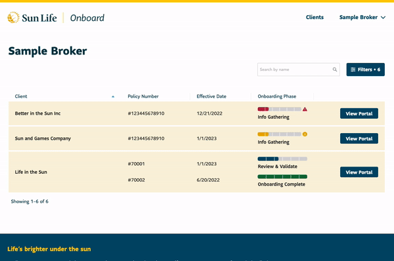Select client Life in the Sun
This screenshot has height=261, width=394.
pyautogui.click(x=31, y=172)
